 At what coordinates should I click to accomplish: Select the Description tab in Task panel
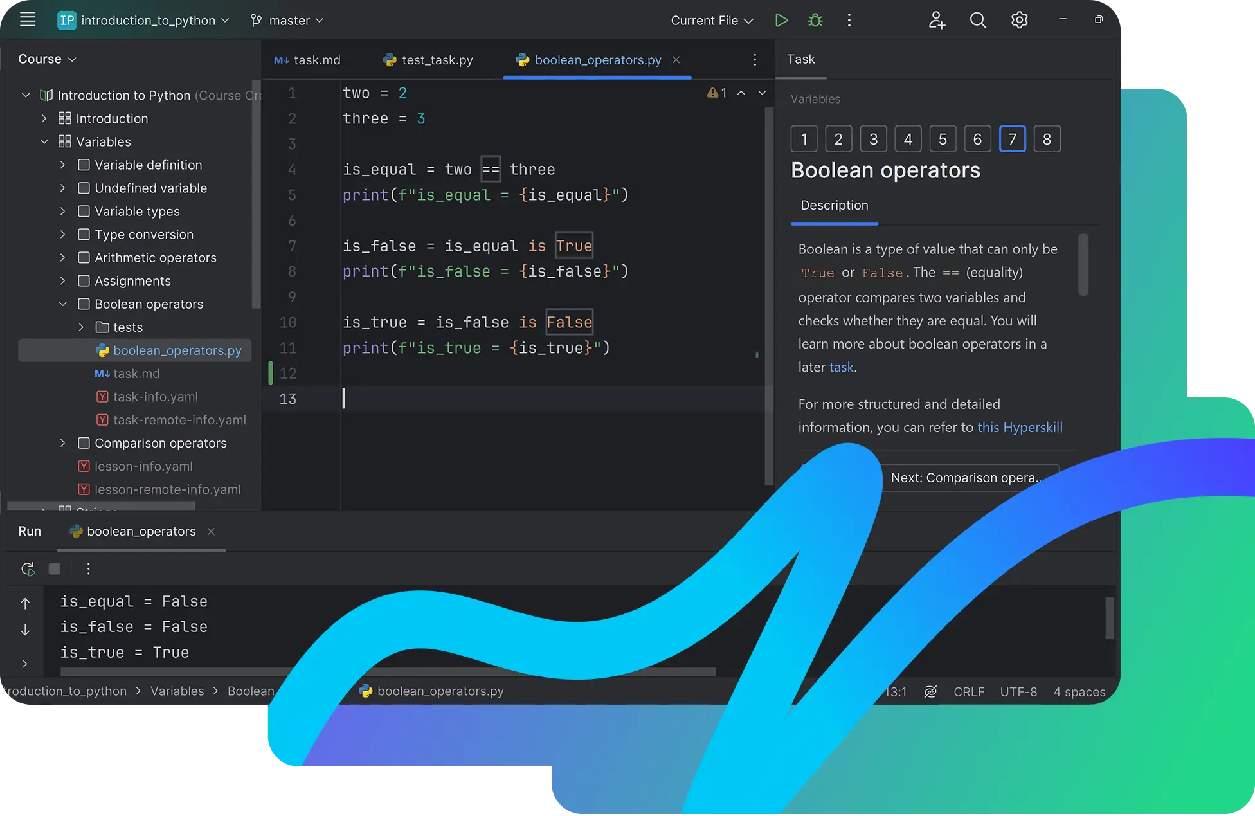[x=834, y=204]
